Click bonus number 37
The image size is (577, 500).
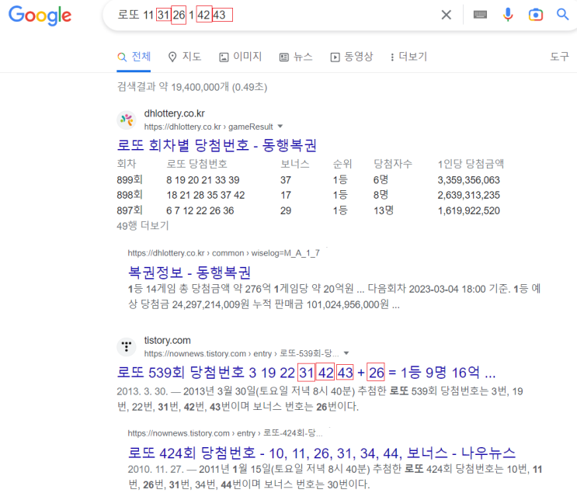[286, 180]
